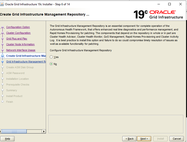Go to Grid Plug and Play step
This screenshot has width=187, height=142.
pyautogui.click(x=17, y=39)
